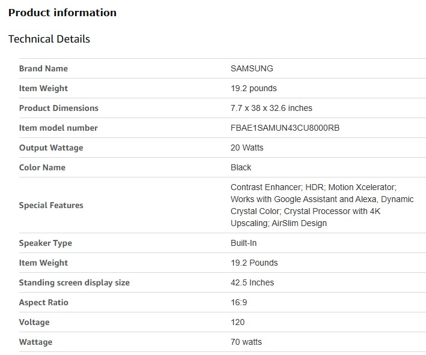Viewport: 426px width, 355px height.
Task: Click the 20 Watts value
Action: coord(247,148)
